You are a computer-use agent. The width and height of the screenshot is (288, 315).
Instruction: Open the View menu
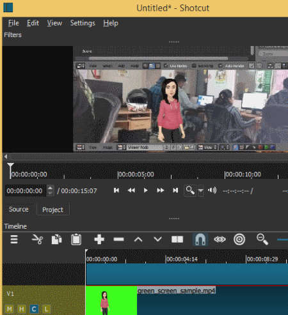54,23
